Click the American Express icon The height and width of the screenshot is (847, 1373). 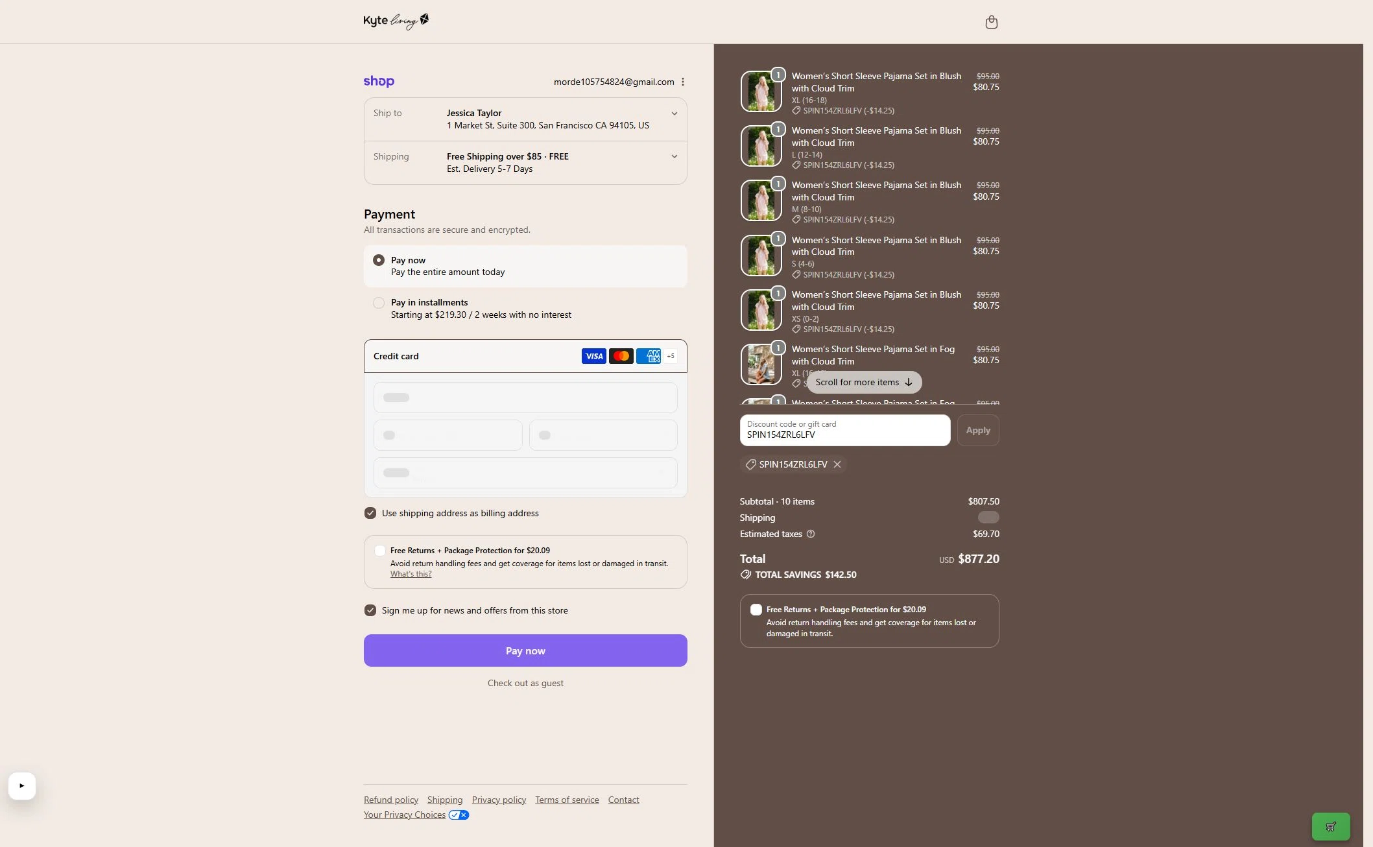pos(648,356)
